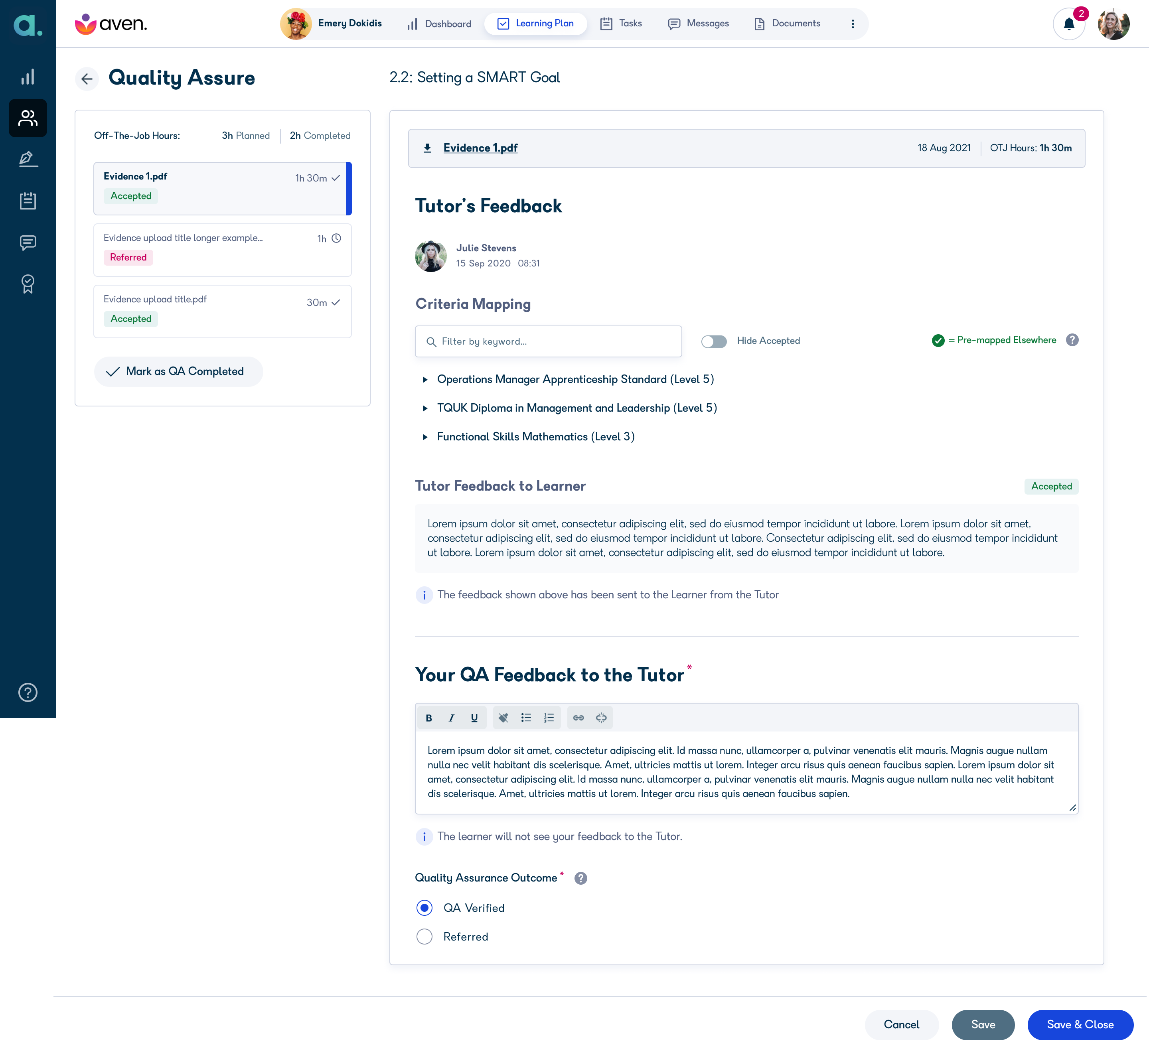Open the pen/signature icon in the sidebar
The image size is (1149, 1053).
click(28, 159)
